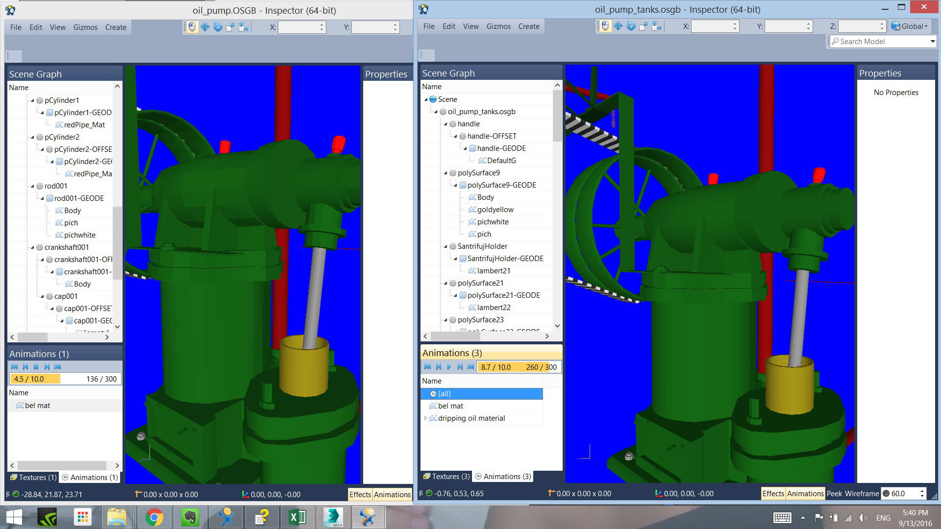Select the Scale gizmo in right Inspector
Image resolution: width=941 pixels, height=529 pixels.
(644, 26)
